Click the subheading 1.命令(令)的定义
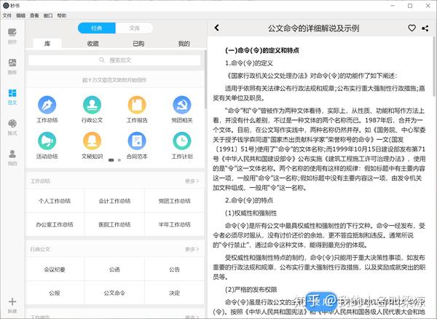This screenshot has width=437, height=319. point(249,63)
